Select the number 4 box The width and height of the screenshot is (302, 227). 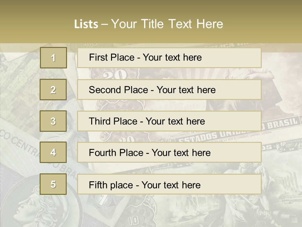pyautogui.click(x=53, y=152)
